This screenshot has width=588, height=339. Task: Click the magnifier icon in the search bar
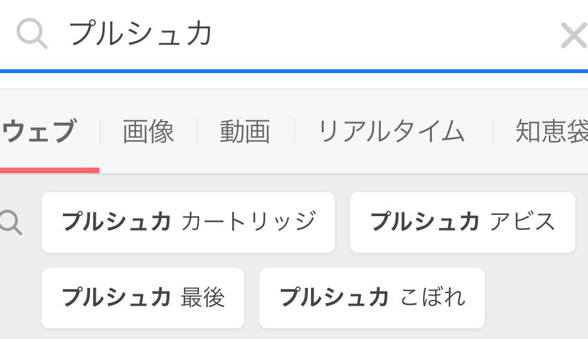31,33
